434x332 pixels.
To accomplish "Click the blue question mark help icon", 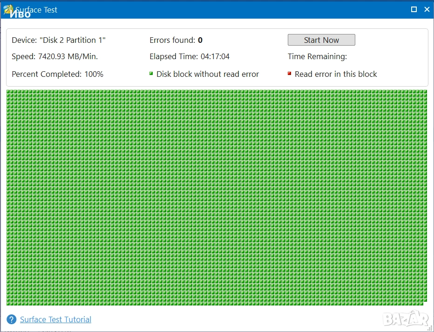I will click(12, 319).
